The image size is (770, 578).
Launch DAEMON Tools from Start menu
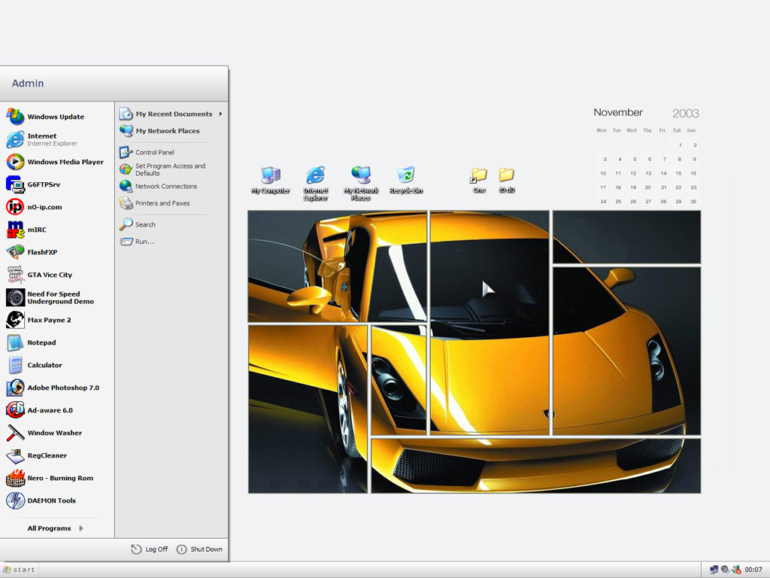tap(51, 500)
